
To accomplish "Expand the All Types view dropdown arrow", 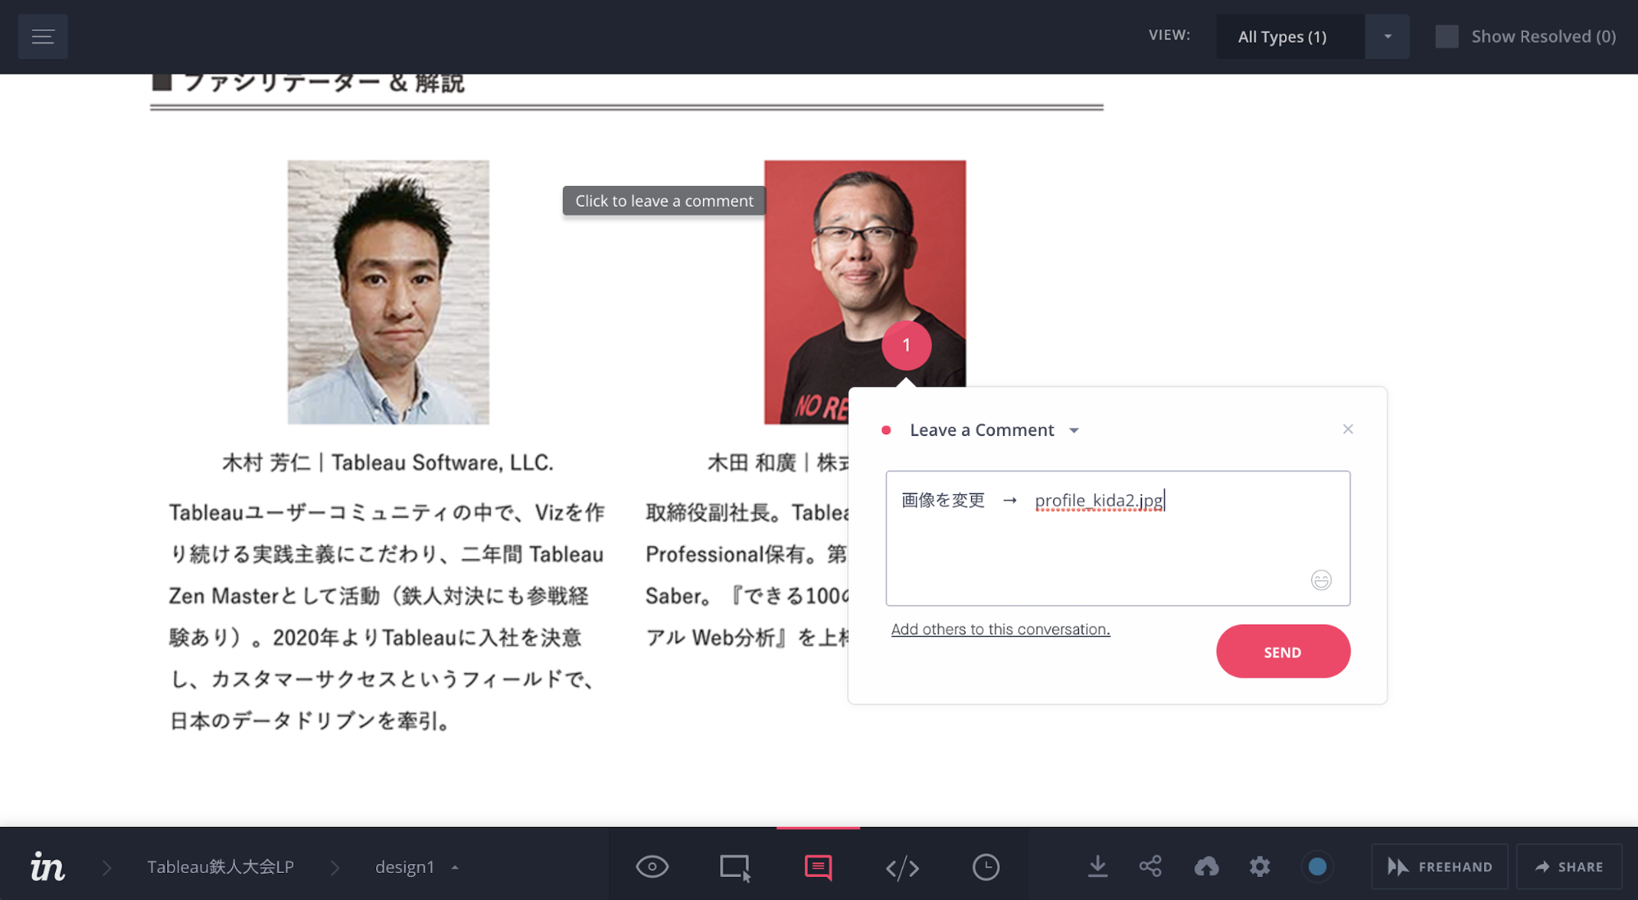I will coord(1387,37).
